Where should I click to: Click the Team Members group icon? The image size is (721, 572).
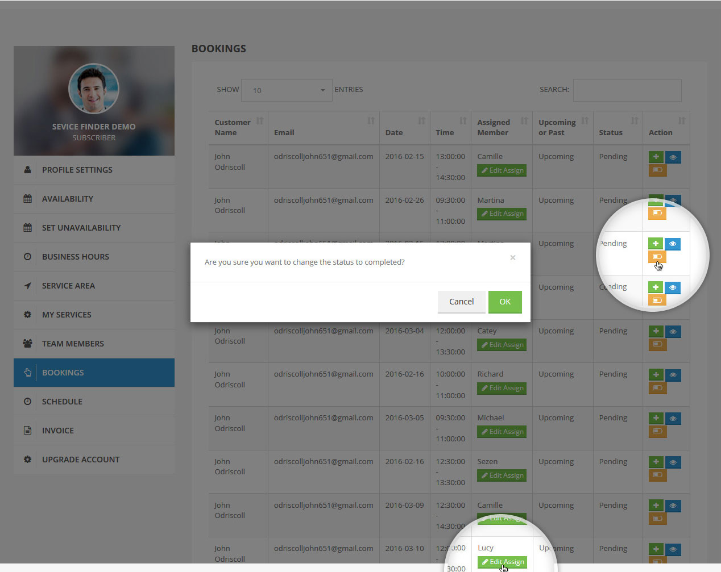coord(27,344)
